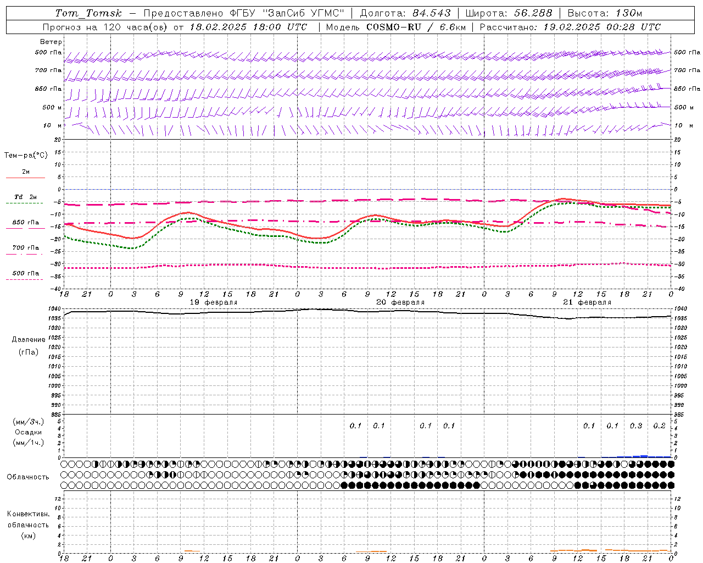This screenshot has width=703, height=563.
Task: Click 'Прогноз на 120 часа(ов)' text
Action: [106, 27]
